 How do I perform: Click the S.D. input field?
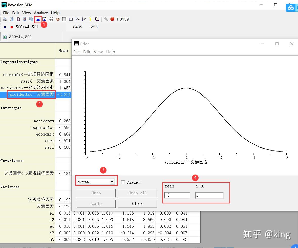(209, 195)
